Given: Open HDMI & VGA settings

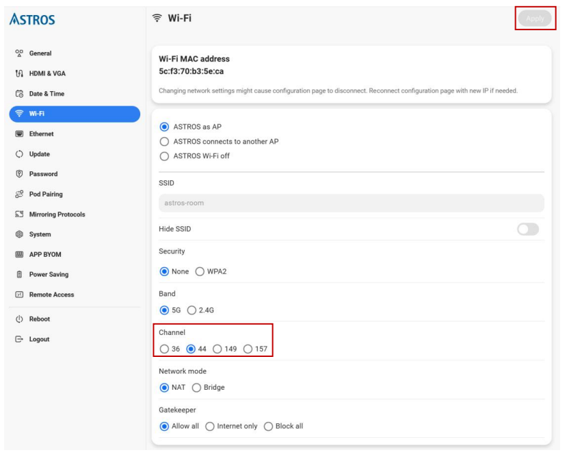Looking at the screenshot, I should (x=75, y=73).
